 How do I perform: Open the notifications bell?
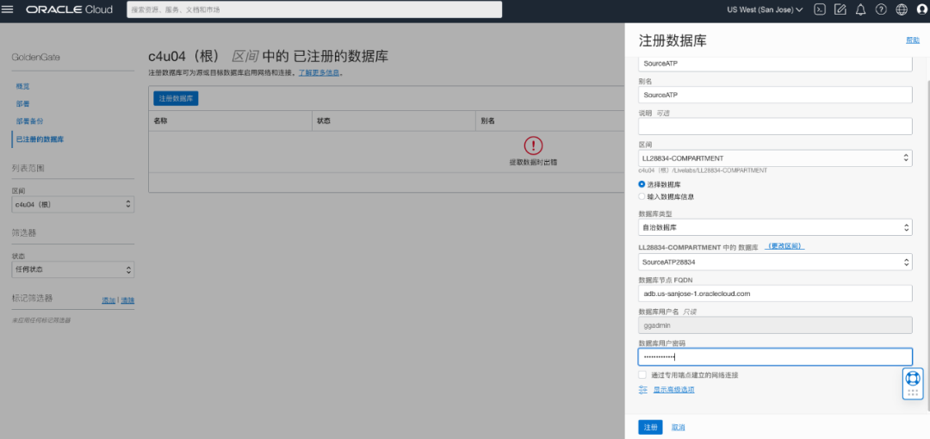(x=860, y=9)
